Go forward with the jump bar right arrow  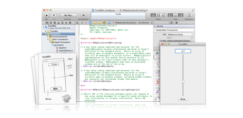point(86,23)
